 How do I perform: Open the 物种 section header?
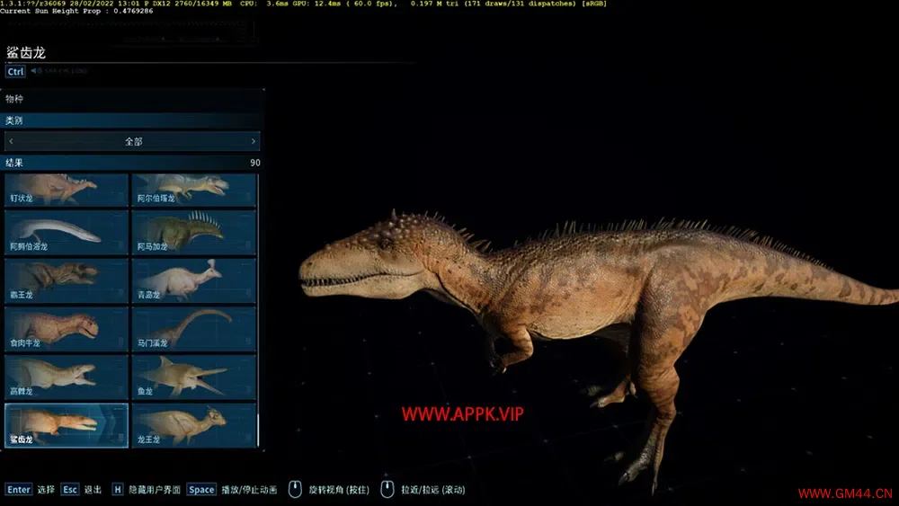pyautogui.click(x=132, y=99)
